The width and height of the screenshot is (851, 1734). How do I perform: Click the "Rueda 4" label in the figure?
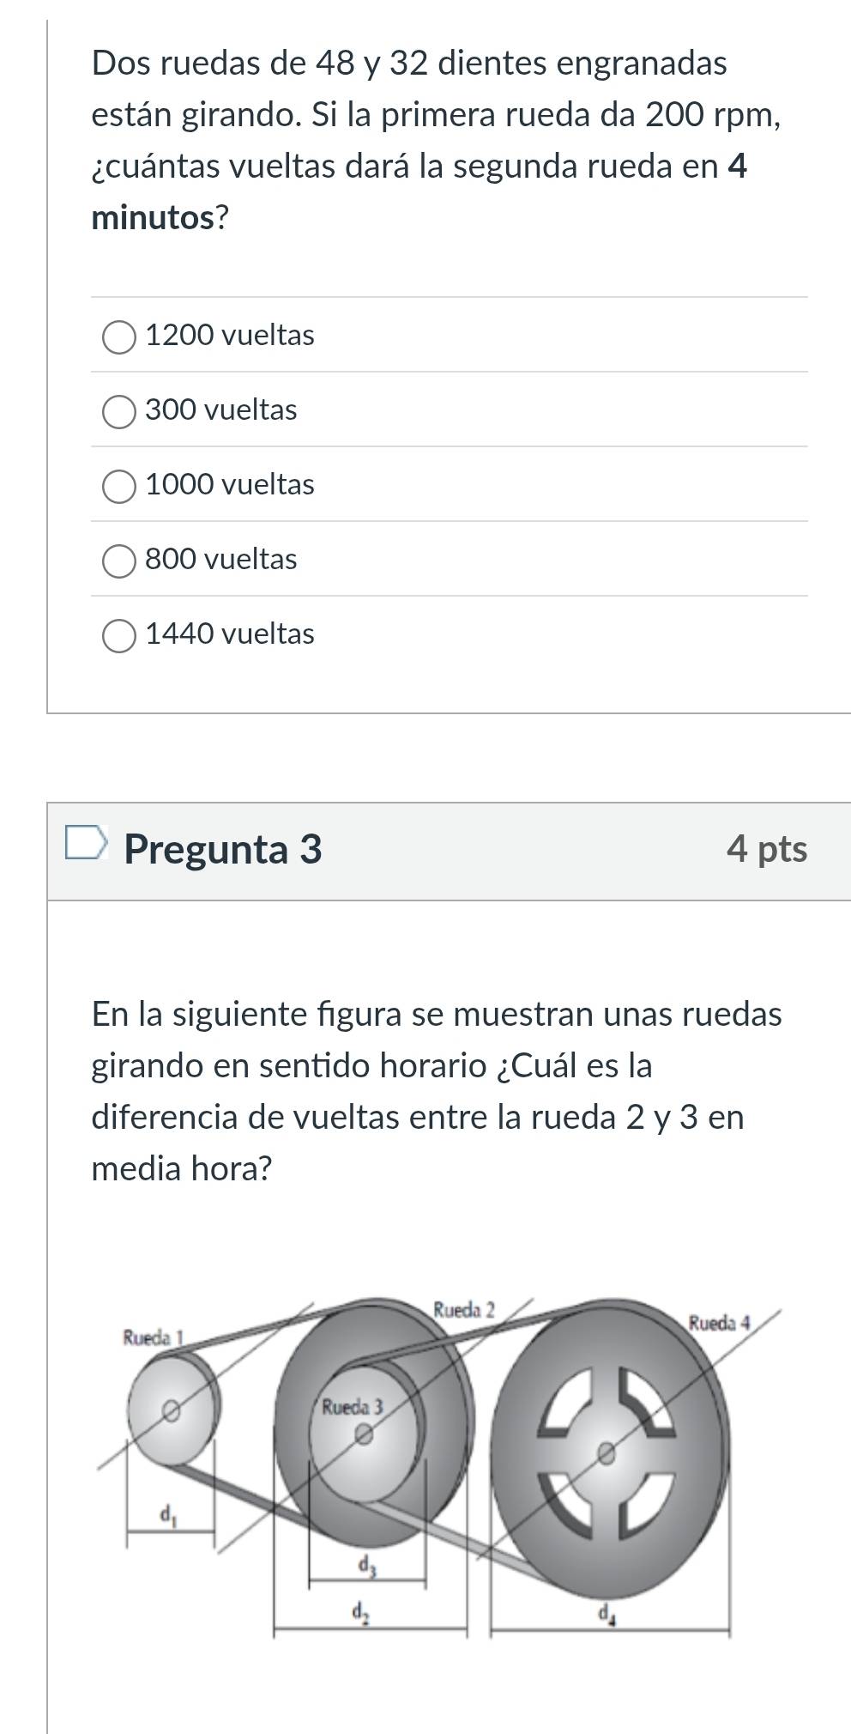tap(719, 1322)
